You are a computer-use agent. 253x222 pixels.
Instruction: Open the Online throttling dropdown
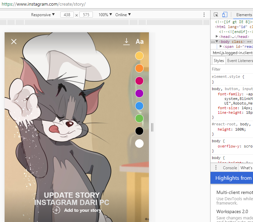coord(123,15)
